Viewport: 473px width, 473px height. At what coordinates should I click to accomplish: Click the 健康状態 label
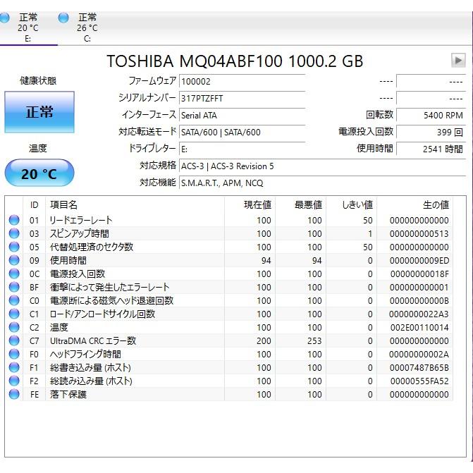[38, 80]
